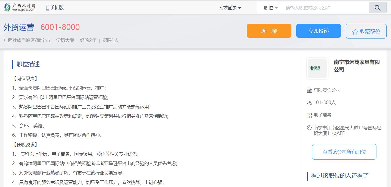Expand the 人才登录 dropdown menu
Image resolution: width=391 pixels, height=187 pixels.
(x=230, y=8)
